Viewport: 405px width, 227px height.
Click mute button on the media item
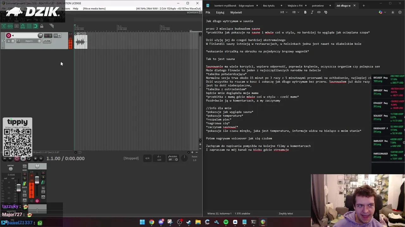pos(81,34)
